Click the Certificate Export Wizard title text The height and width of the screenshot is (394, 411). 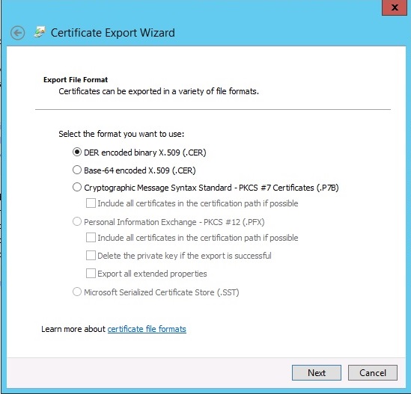[x=113, y=33]
